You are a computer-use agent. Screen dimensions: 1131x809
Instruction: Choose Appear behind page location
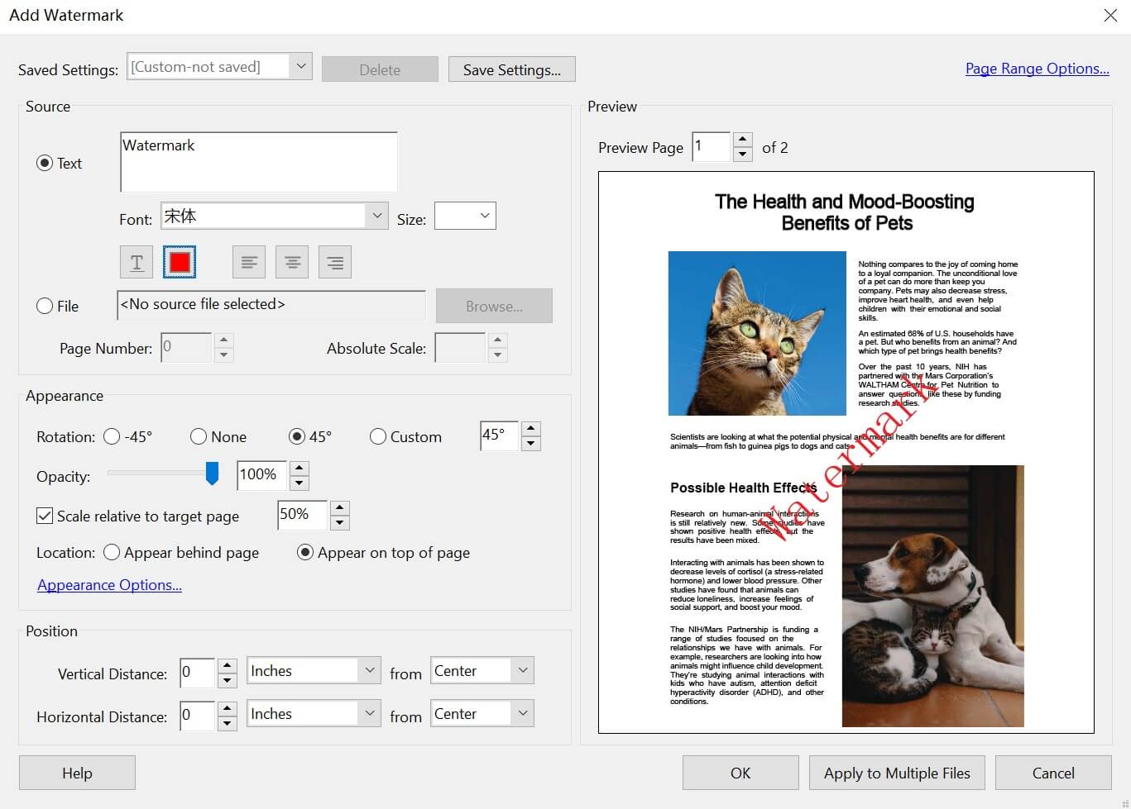coord(112,552)
